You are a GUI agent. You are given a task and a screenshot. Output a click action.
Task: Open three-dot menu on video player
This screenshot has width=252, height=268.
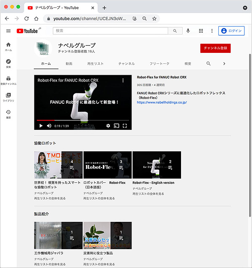(123, 80)
